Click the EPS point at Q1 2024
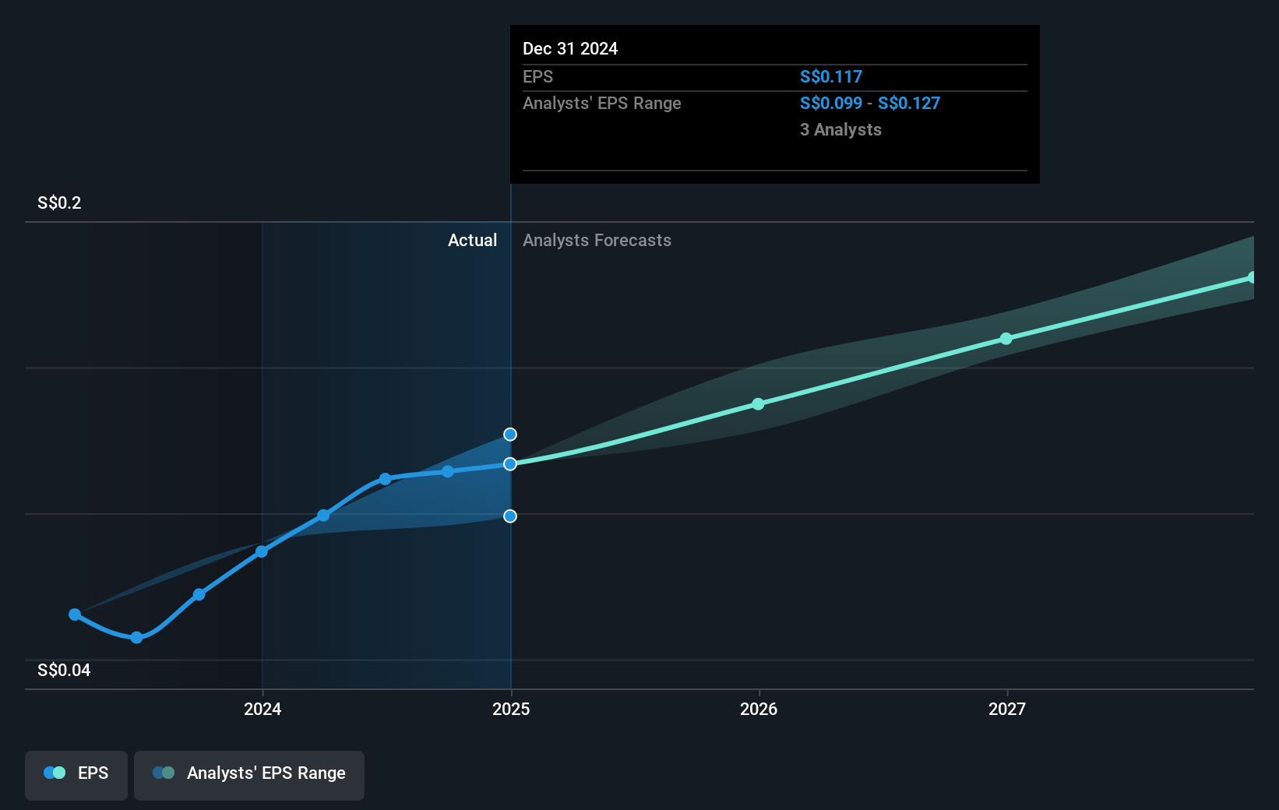Screen dimensions: 1279x810 (x=324, y=516)
